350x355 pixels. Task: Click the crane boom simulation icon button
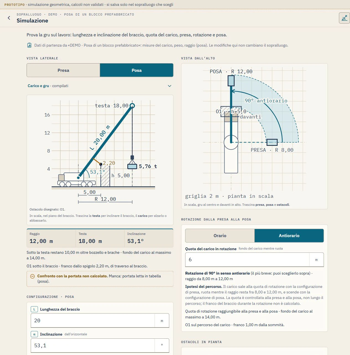(x=344, y=18)
